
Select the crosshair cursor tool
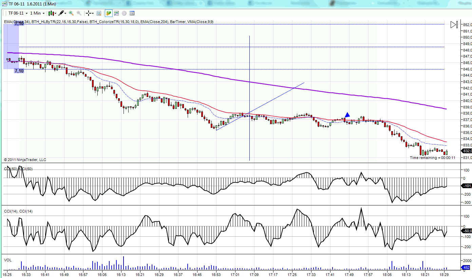point(89,13)
